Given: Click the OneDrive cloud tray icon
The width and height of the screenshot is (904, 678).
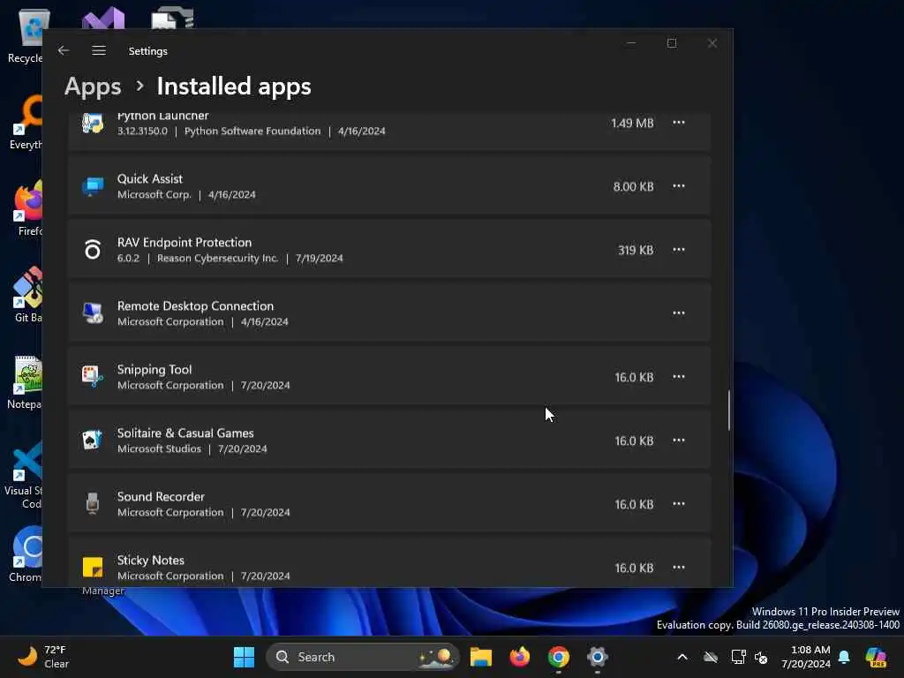Looking at the screenshot, I should 711,657.
